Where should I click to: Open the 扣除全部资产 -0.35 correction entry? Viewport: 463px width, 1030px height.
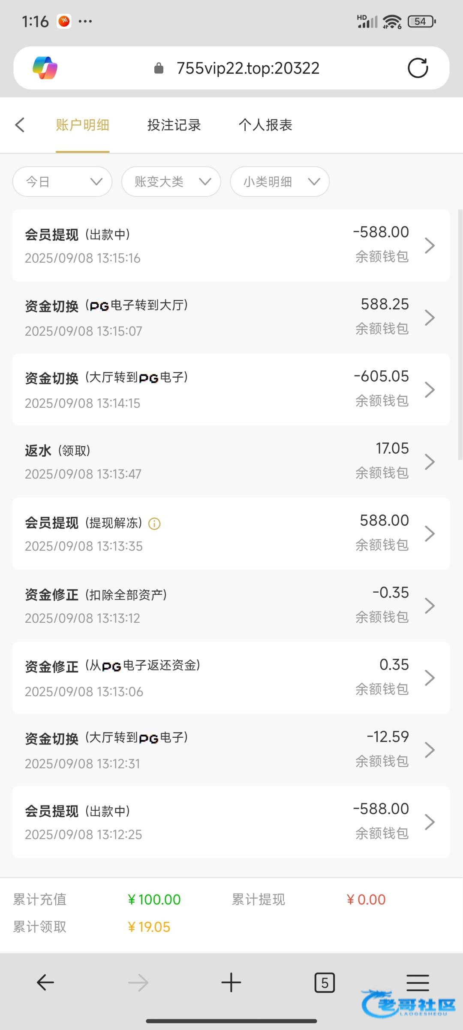pos(231,606)
